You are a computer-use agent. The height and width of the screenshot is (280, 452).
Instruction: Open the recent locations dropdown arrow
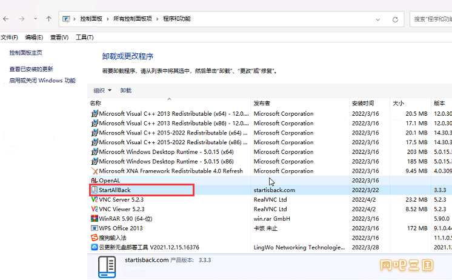click(36, 19)
